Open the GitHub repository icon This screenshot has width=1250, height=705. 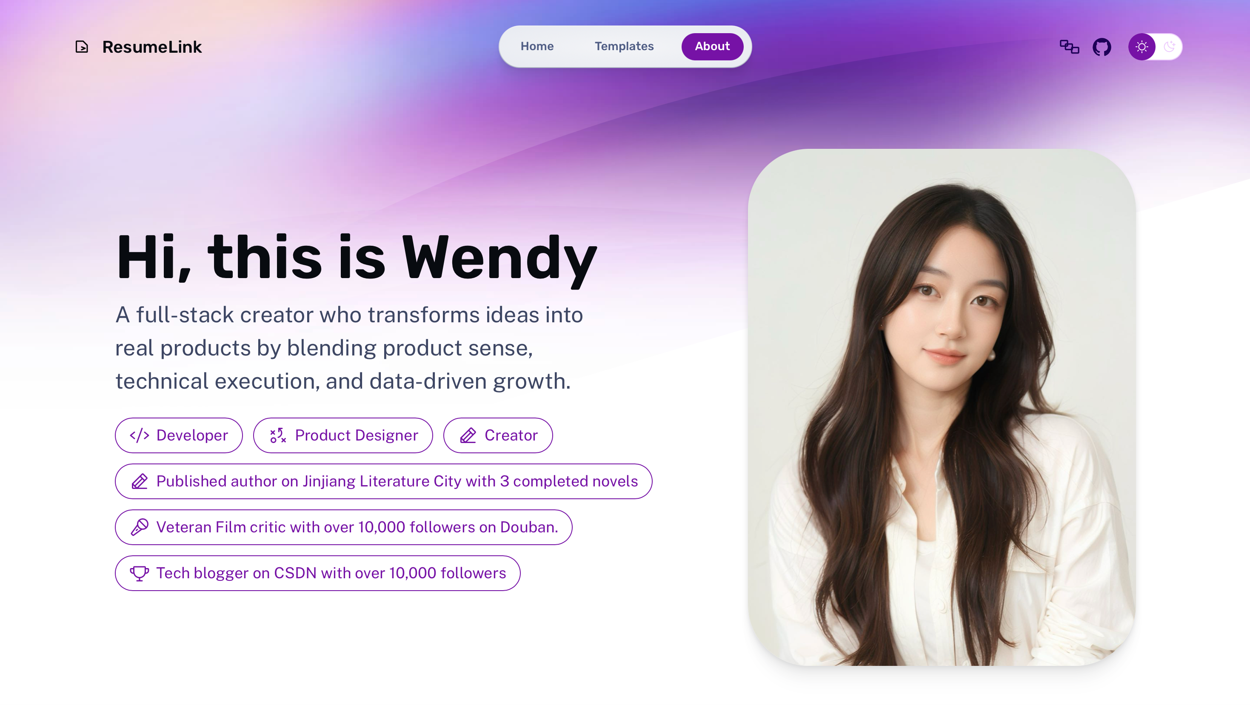pyautogui.click(x=1102, y=46)
